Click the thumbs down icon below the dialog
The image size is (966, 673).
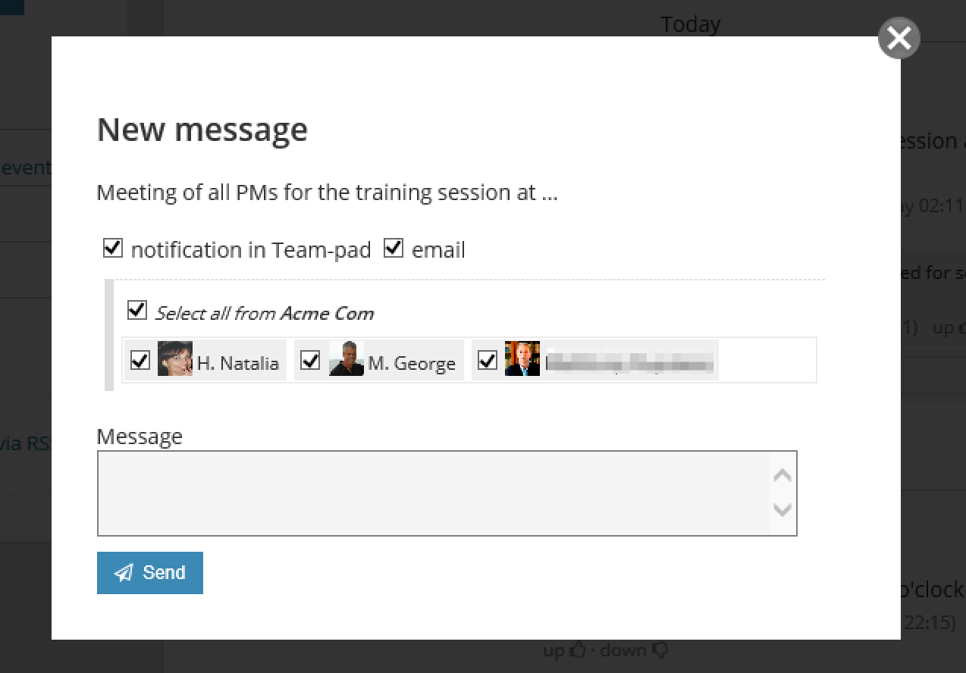point(659,650)
